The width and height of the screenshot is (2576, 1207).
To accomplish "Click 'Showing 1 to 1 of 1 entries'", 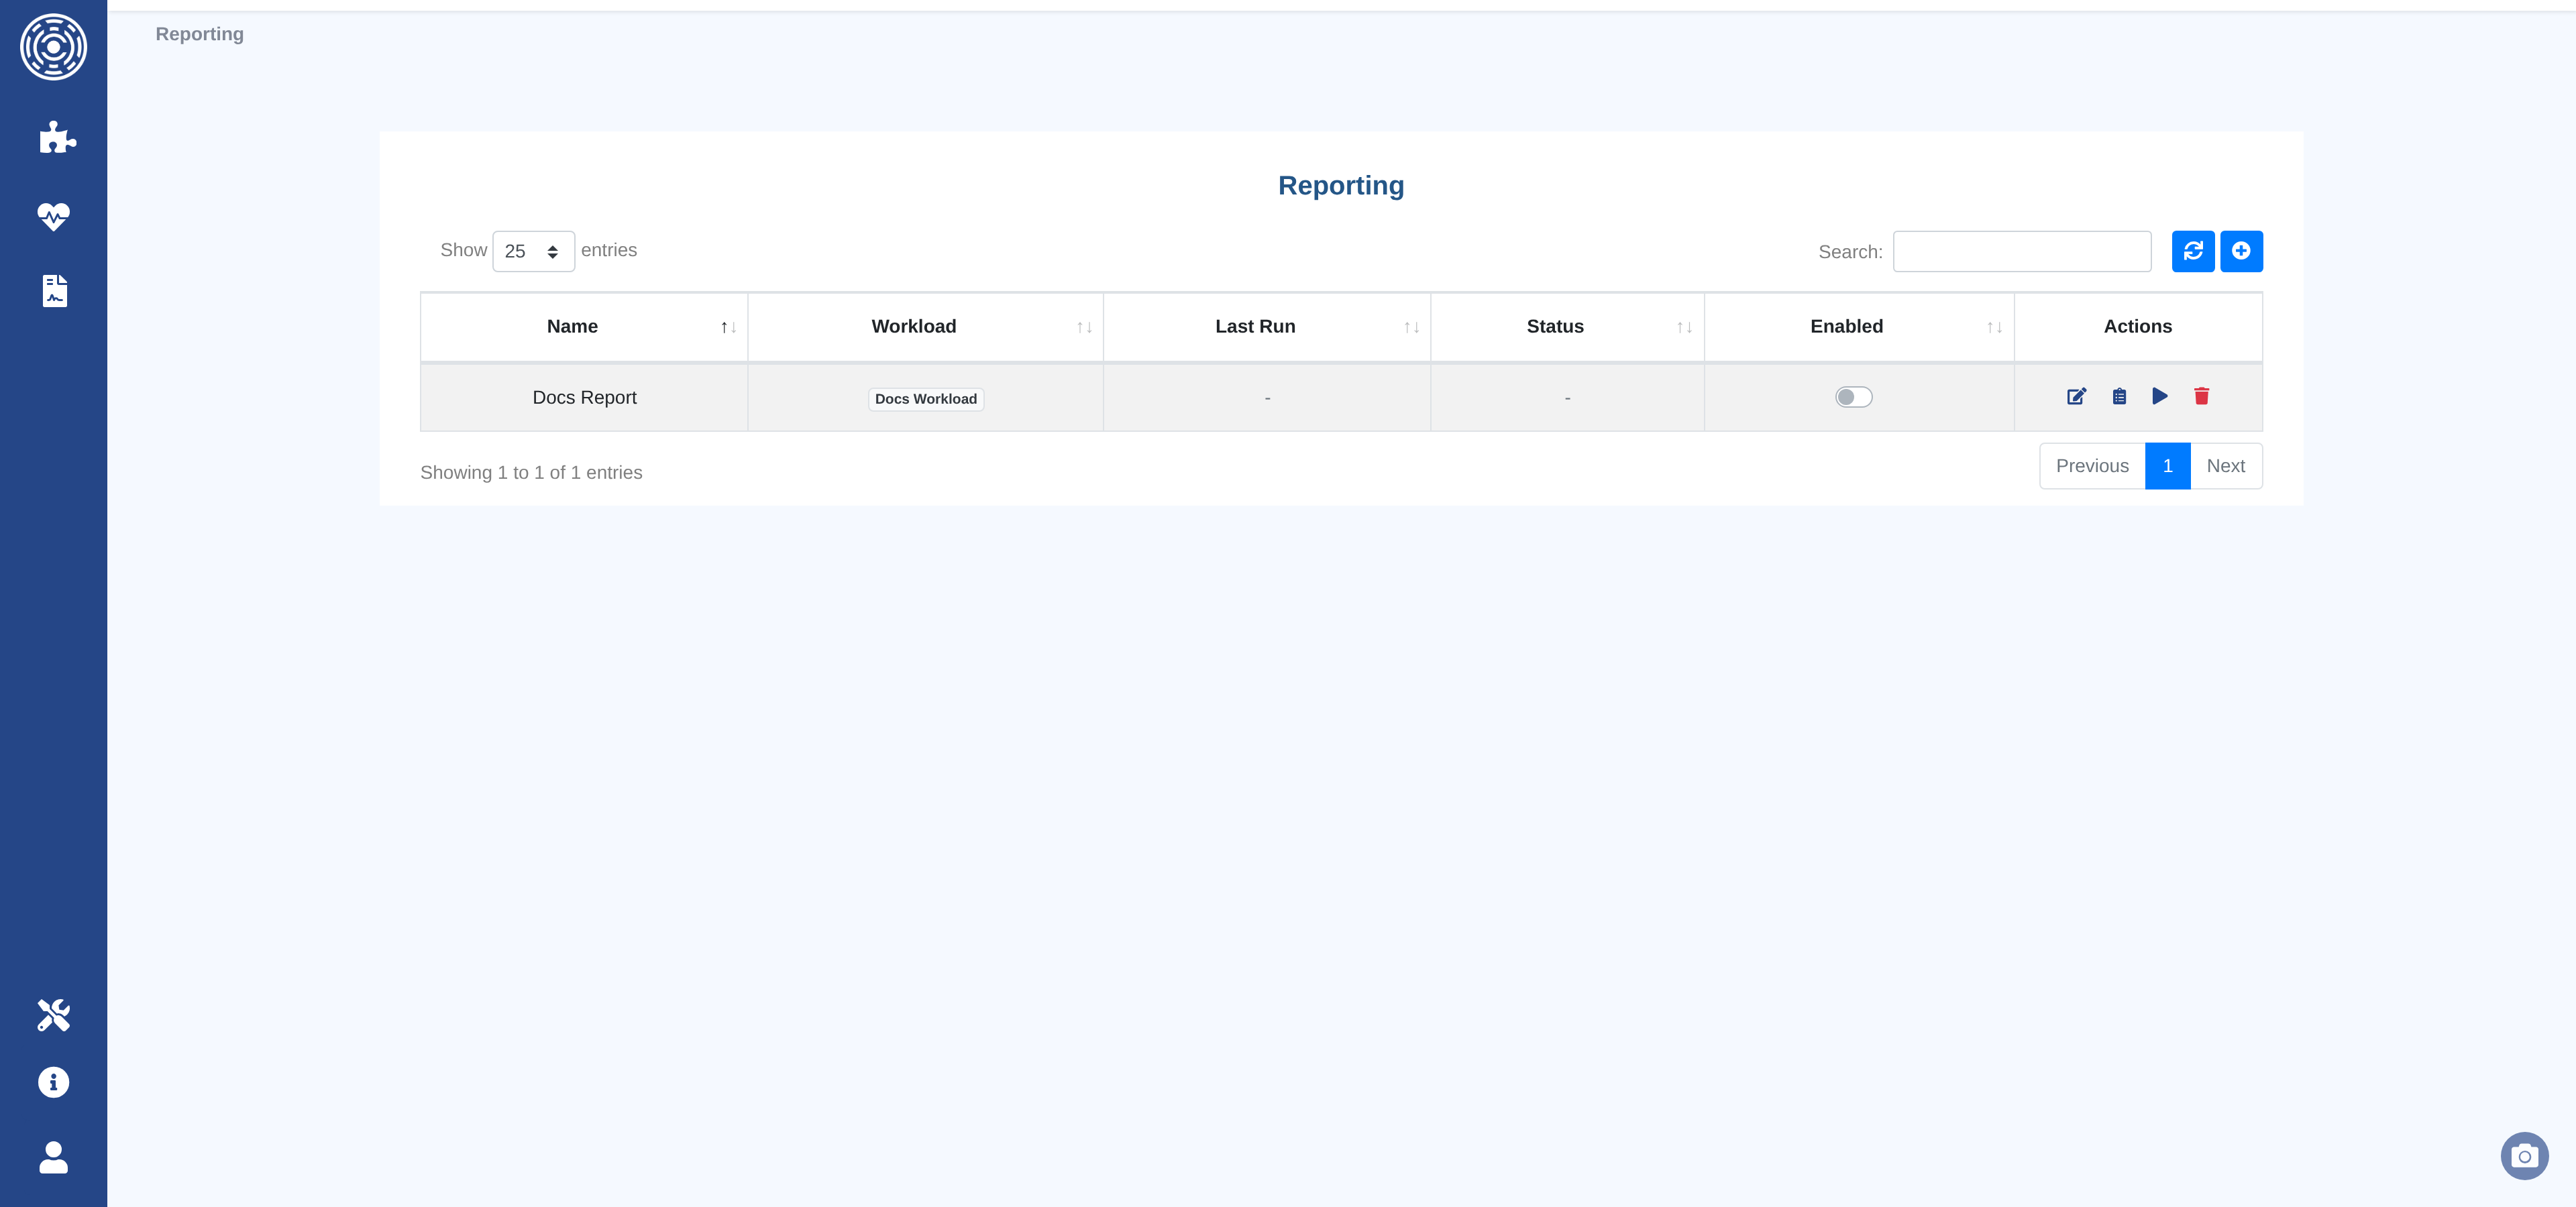I will coord(531,473).
